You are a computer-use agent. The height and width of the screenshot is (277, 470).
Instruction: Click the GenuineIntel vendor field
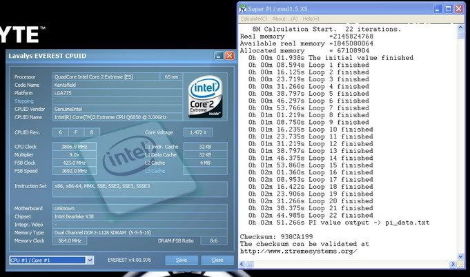coord(117,109)
